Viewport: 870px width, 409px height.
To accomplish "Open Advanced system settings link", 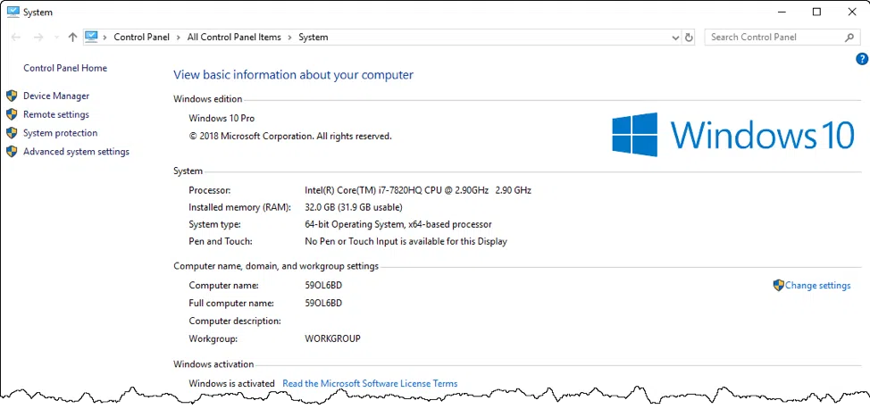I will tap(76, 152).
